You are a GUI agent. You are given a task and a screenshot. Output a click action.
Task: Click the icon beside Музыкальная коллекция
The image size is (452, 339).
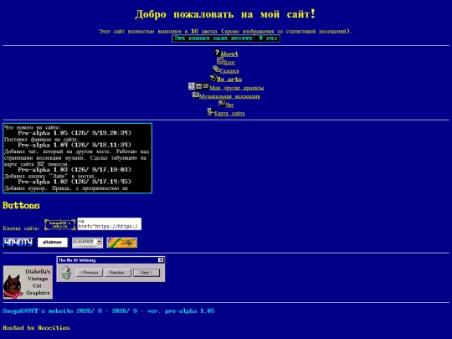(196, 95)
